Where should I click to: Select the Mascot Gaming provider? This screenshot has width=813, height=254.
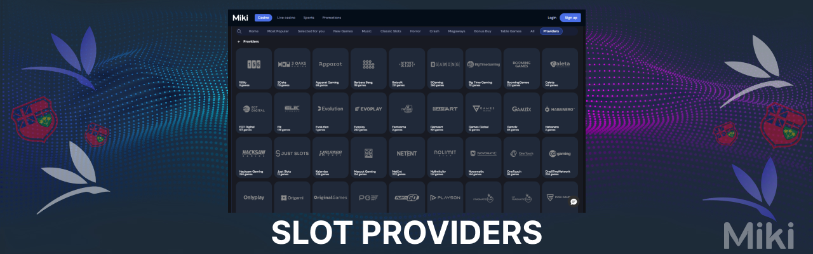[x=368, y=157]
